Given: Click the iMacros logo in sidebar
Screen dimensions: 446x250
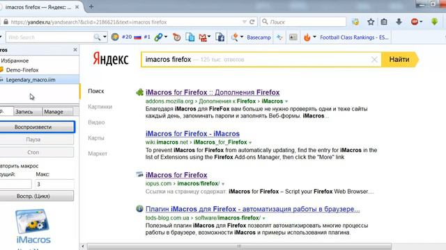Looking at the screenshot, I should pyautogui.click(x=33, y=226).
